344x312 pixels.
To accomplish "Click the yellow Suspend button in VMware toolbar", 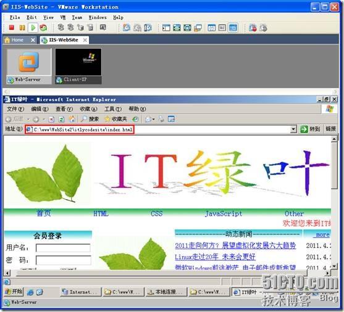I will tap(22, 28).
